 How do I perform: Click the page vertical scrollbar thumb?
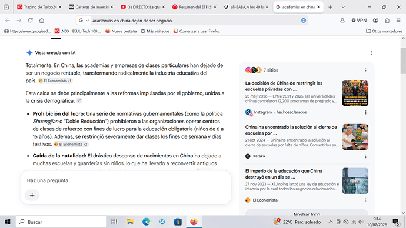(403, 61)
